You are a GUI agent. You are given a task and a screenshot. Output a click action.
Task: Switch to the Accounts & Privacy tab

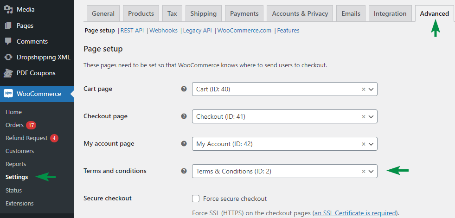pyautogui.click(x=300, y=13)
